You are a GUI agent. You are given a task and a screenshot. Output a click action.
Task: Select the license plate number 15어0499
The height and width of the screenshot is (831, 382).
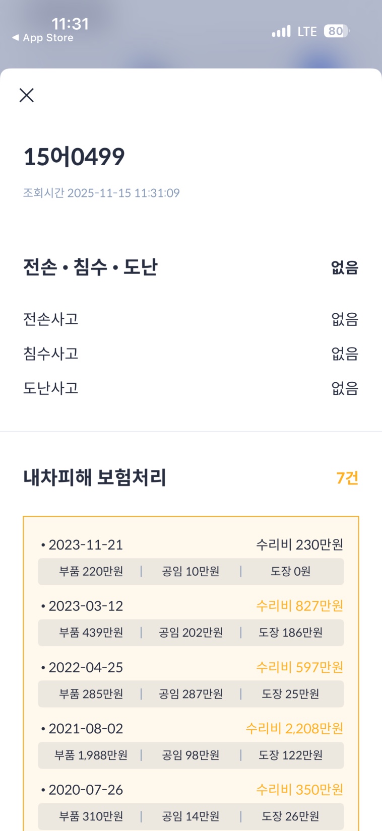[74, 157]
